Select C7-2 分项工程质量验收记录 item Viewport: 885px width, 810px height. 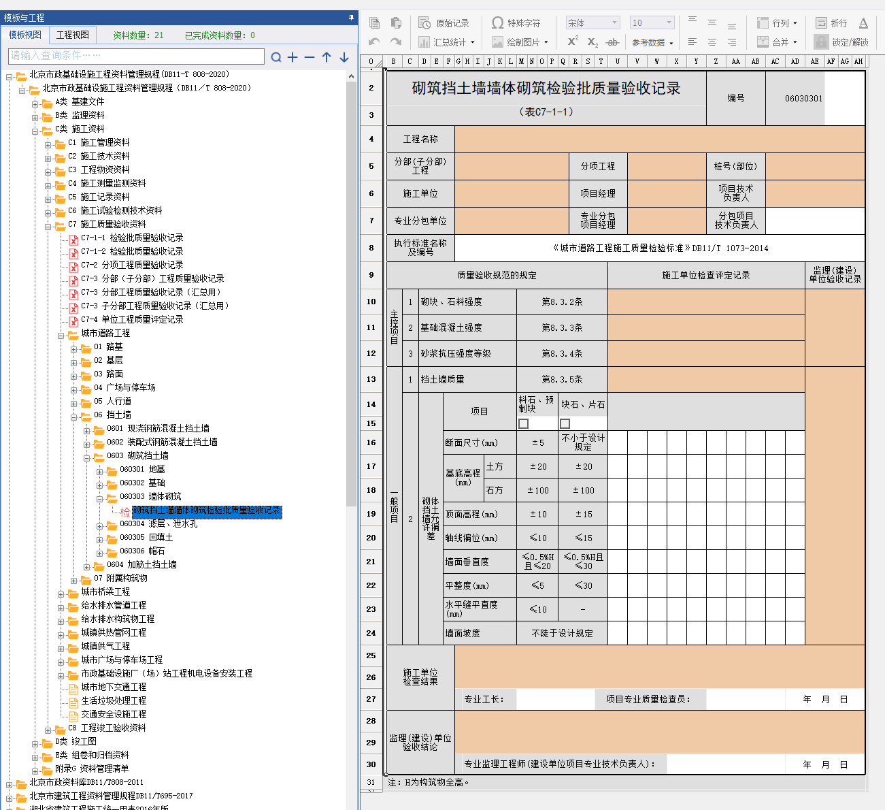click(x=132, y=265)
